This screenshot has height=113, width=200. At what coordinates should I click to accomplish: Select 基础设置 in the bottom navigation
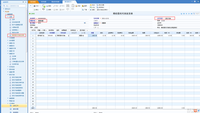coord(14,109)
